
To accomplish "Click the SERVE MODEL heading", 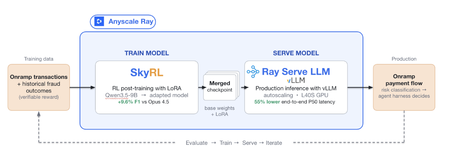I will pos(296,53).
